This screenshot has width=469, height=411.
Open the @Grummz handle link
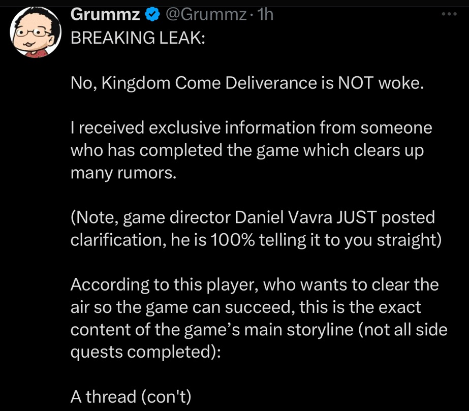[206, 15]
